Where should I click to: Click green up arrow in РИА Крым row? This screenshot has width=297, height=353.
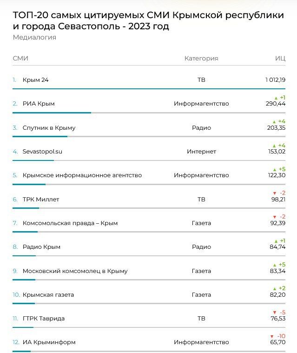pos(276,98)
